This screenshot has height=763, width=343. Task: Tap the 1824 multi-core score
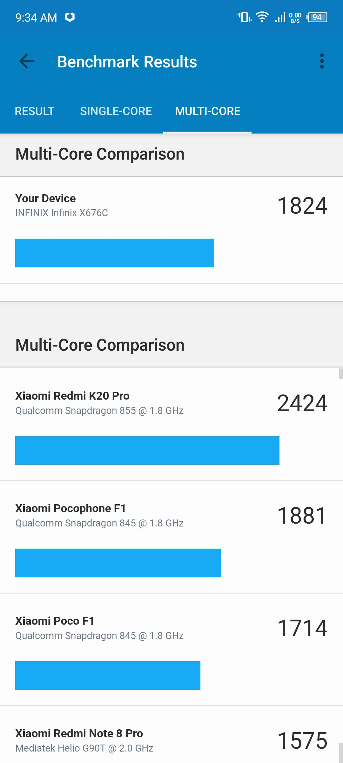(x=302, y=206)
